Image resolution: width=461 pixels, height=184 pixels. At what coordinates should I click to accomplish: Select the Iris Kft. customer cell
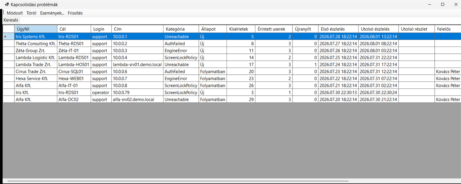(36, 92)
